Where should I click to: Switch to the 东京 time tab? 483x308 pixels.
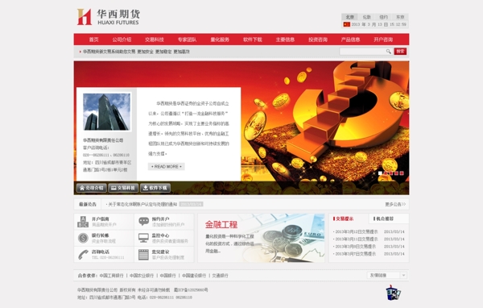pyautogui.click(x=400, y=17)
